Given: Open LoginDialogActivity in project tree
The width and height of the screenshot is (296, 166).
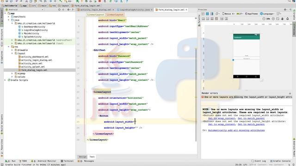Looking at the screenshot, I should pyautogui.click(x=36, y=30).
